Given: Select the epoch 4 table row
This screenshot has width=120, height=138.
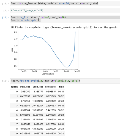Looking at the screenshot, I should pyautogui.click(x=37, y=110).
